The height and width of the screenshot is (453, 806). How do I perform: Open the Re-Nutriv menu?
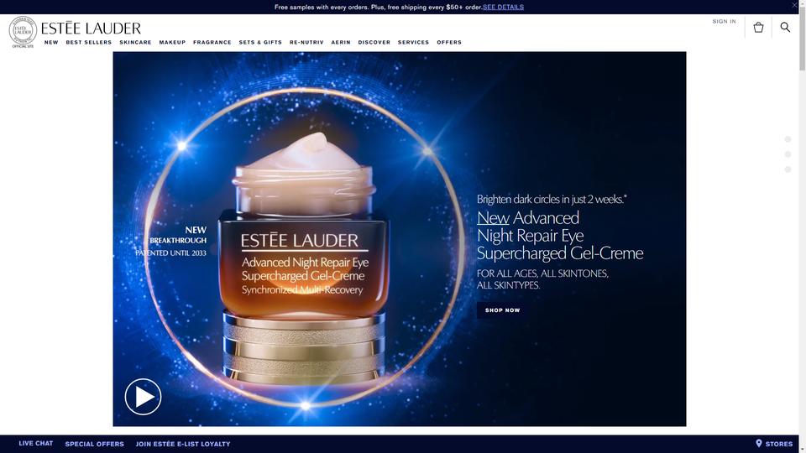coord(307,42)
